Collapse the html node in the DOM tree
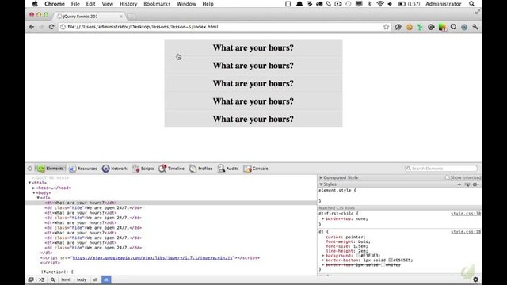This screenshot has height=285, width=507. [x=30, y=183]
